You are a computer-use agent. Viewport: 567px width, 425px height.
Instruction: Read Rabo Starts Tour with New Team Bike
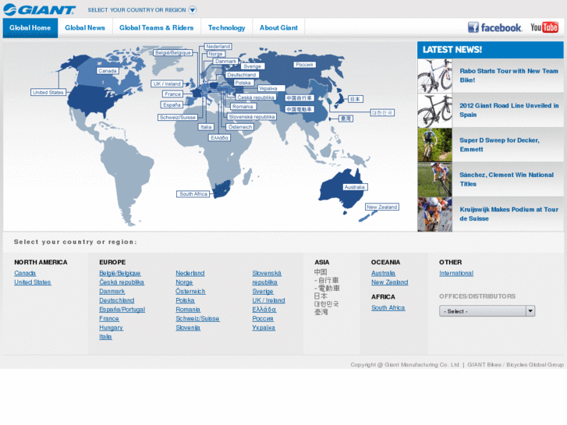tap(509, 76)
